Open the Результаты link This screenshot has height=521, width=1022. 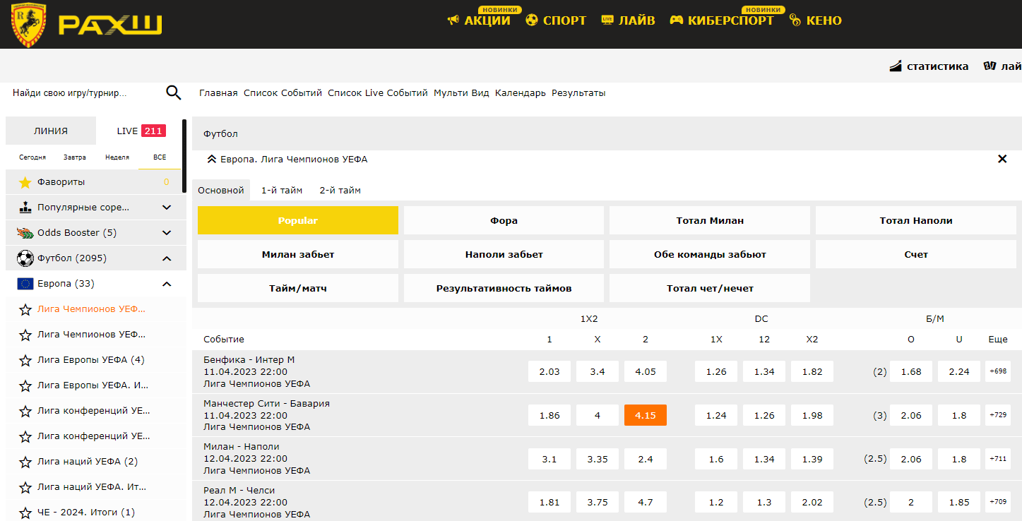(x=578, y=93)
